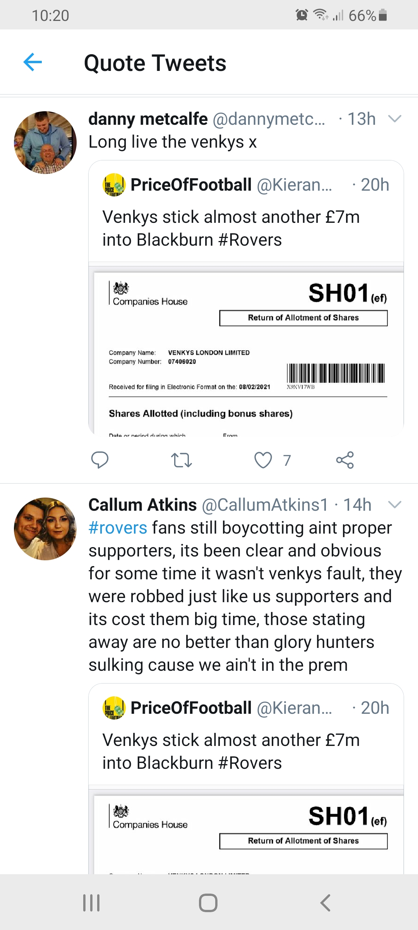Open Callum Atkins' profile name link
This screenshot has height=930, width=418.
(x=142, y=505)
